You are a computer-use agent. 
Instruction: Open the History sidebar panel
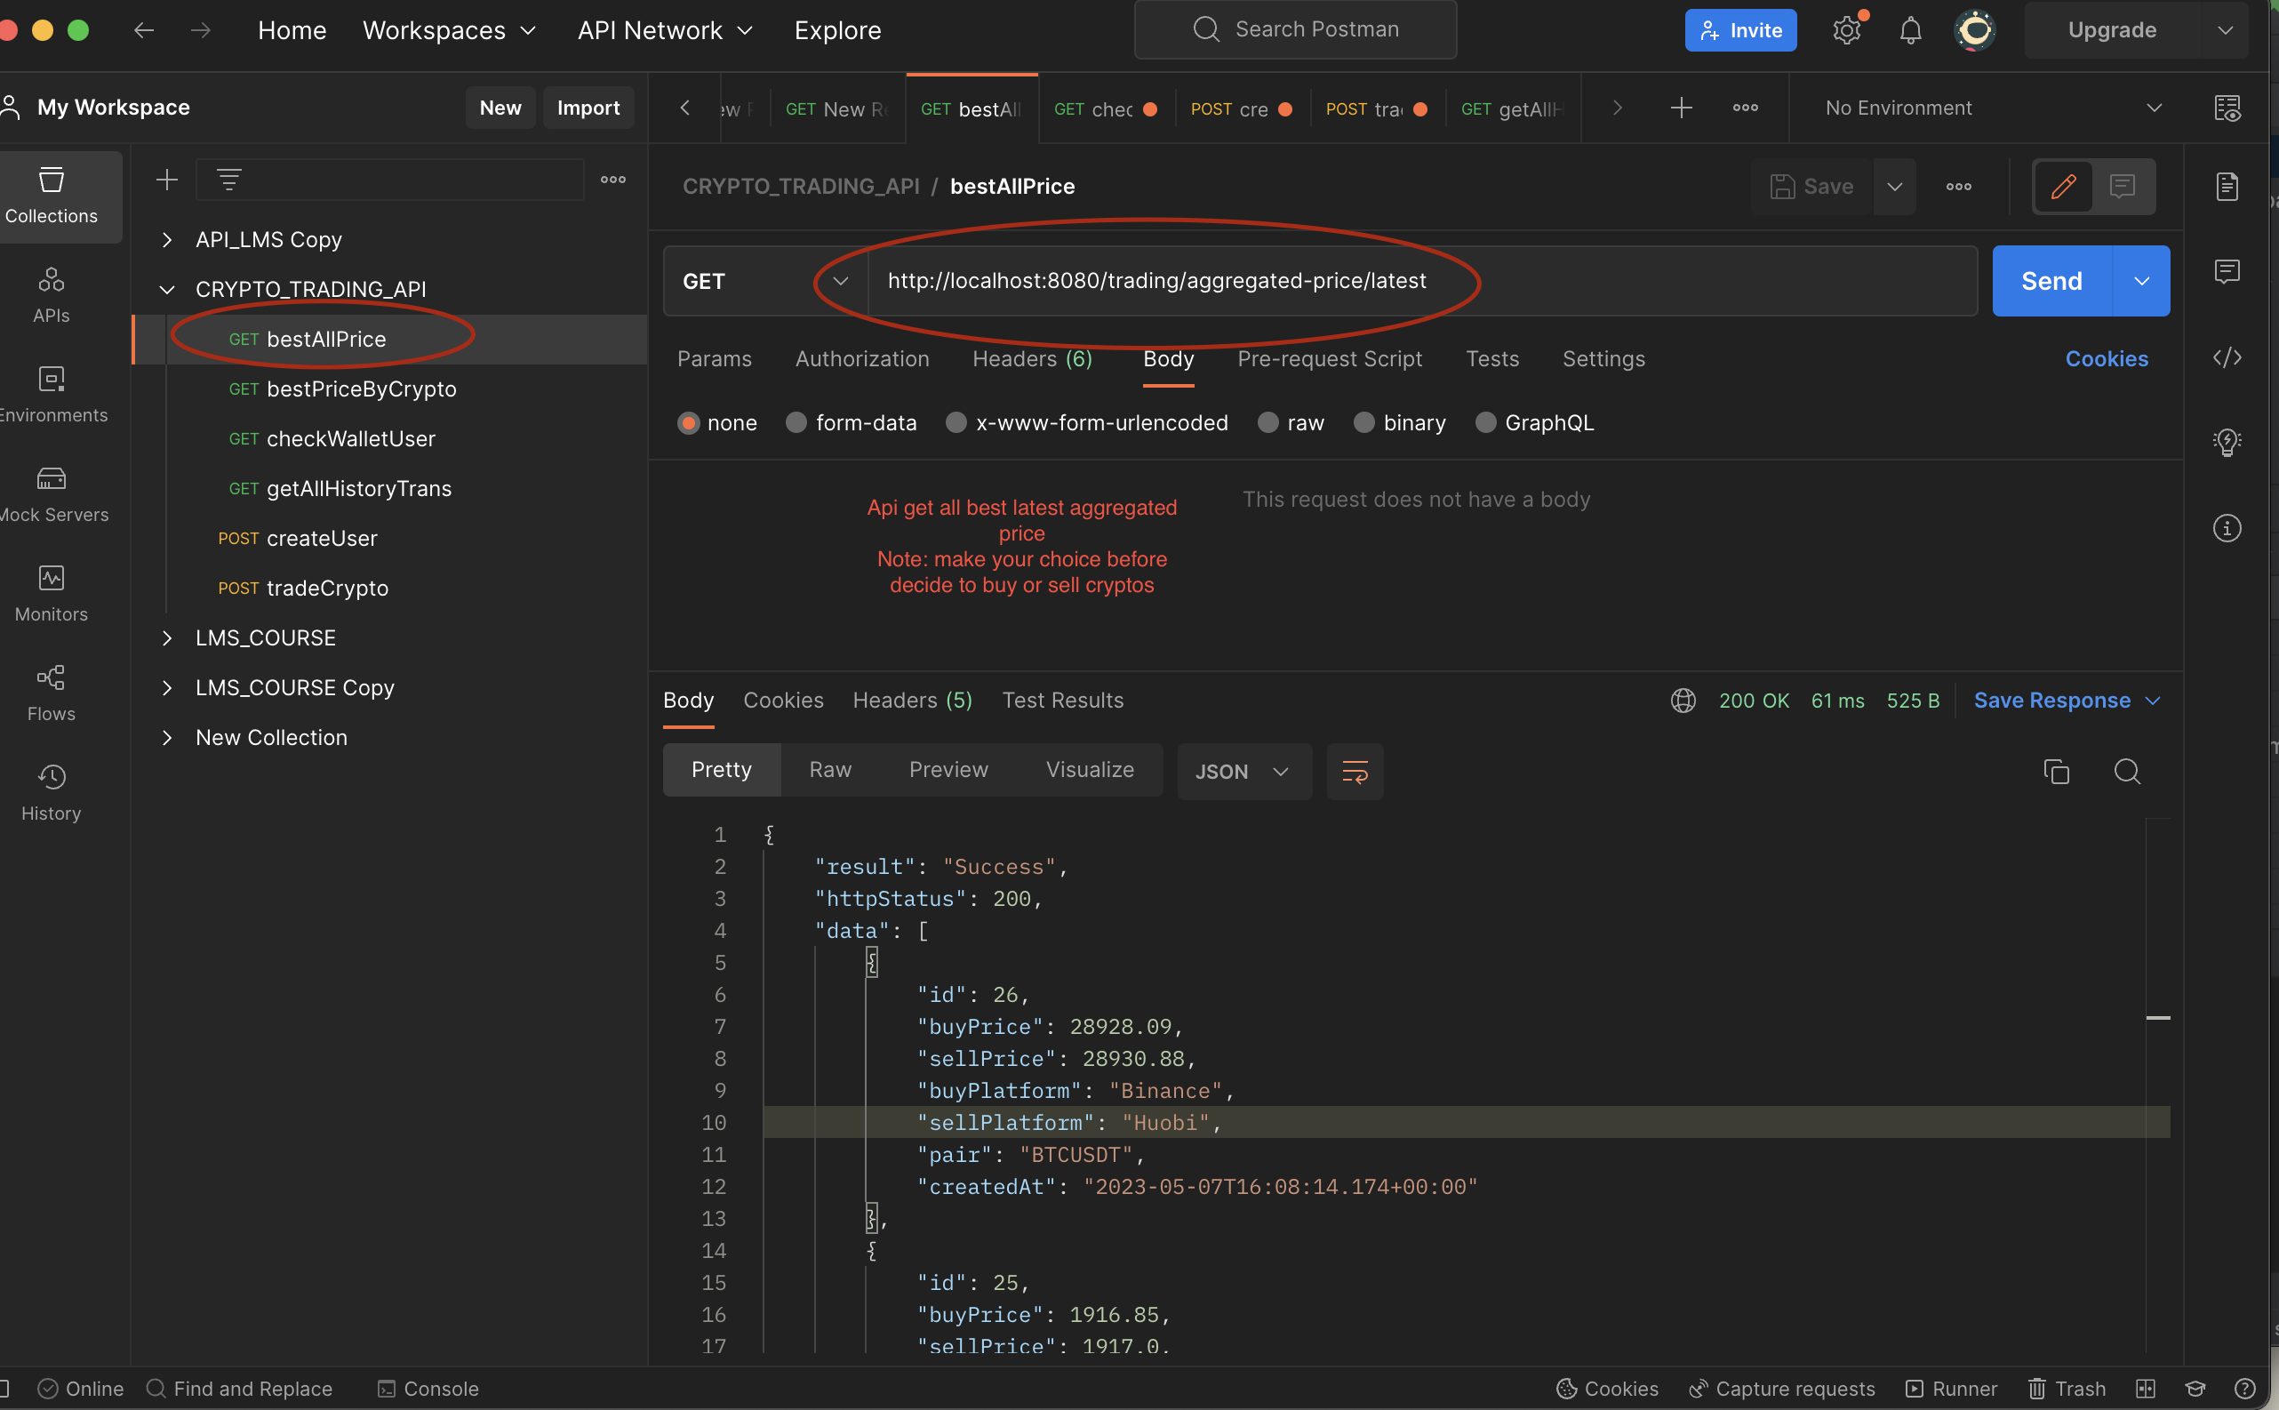(x=52, y=793)
